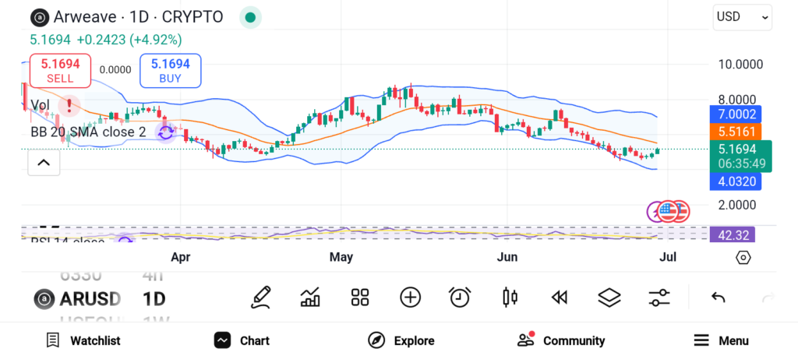Change chart type with the candlestick icon

[x=510, y=297]
